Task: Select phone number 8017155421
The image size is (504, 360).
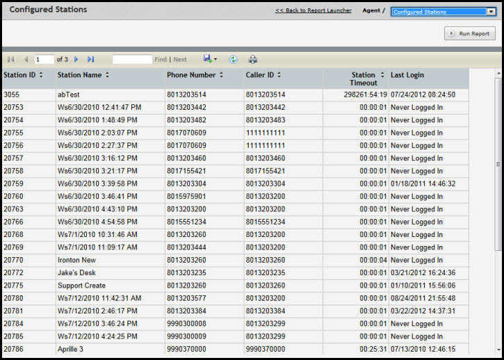Action: tap(186, 171)
